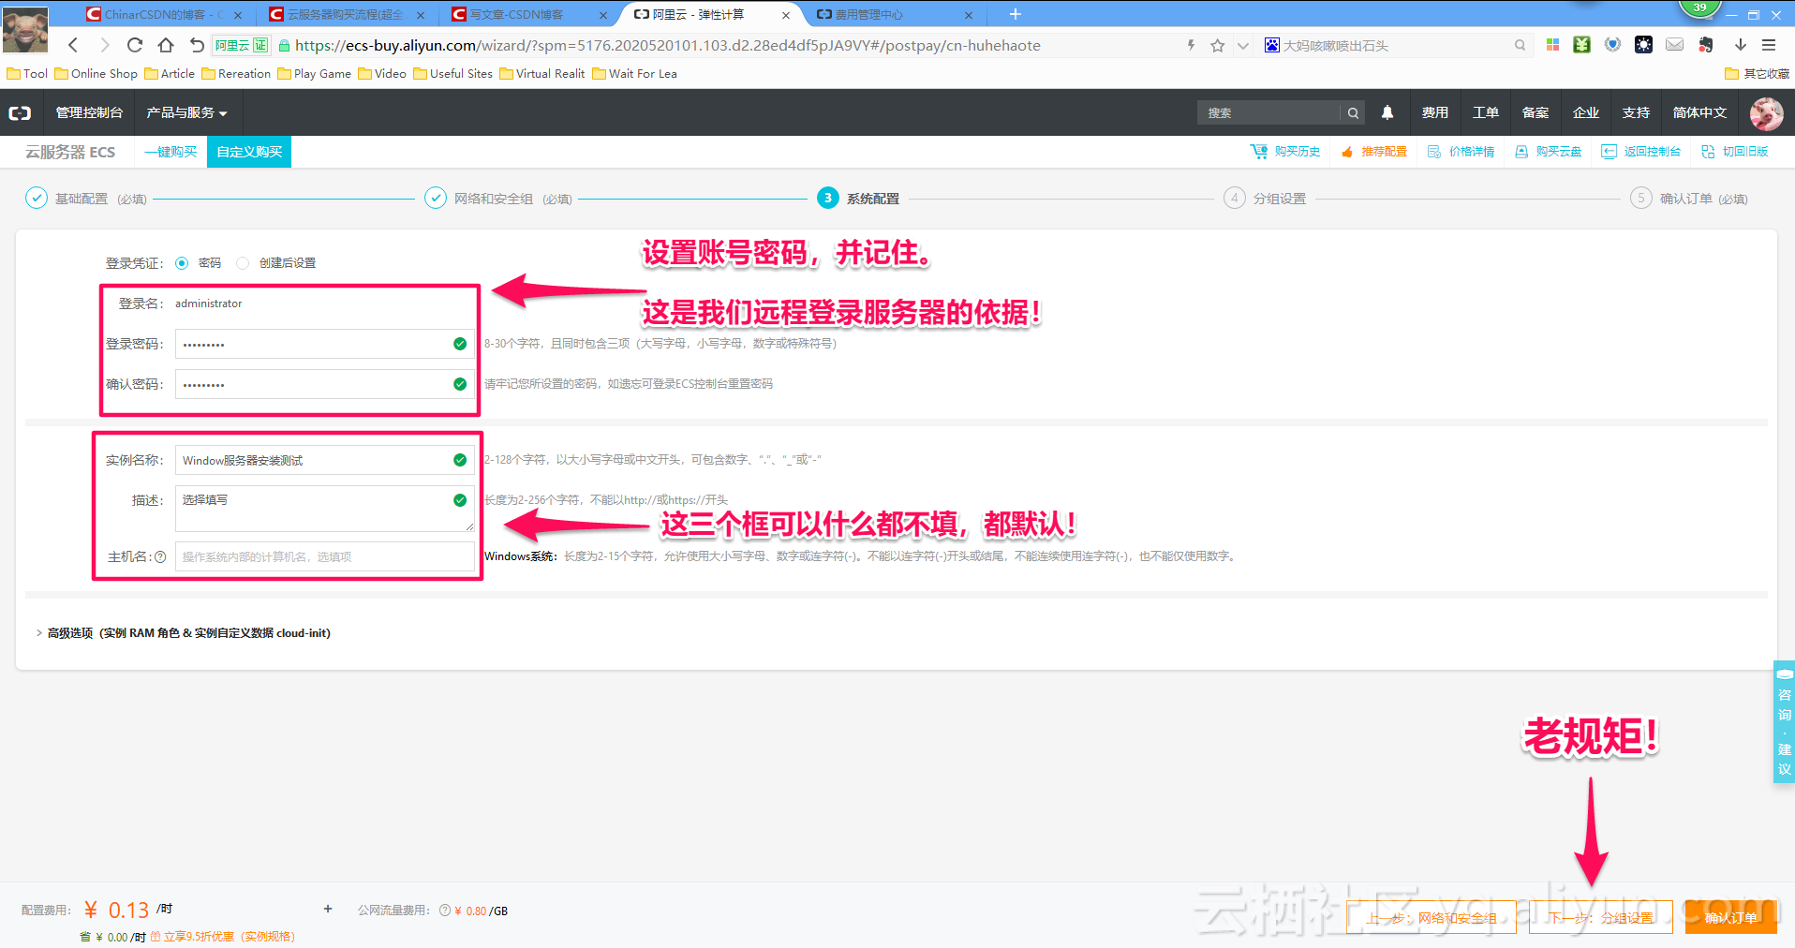
Task: Open 购买云盘 link
Action: tap(1549, 152)
